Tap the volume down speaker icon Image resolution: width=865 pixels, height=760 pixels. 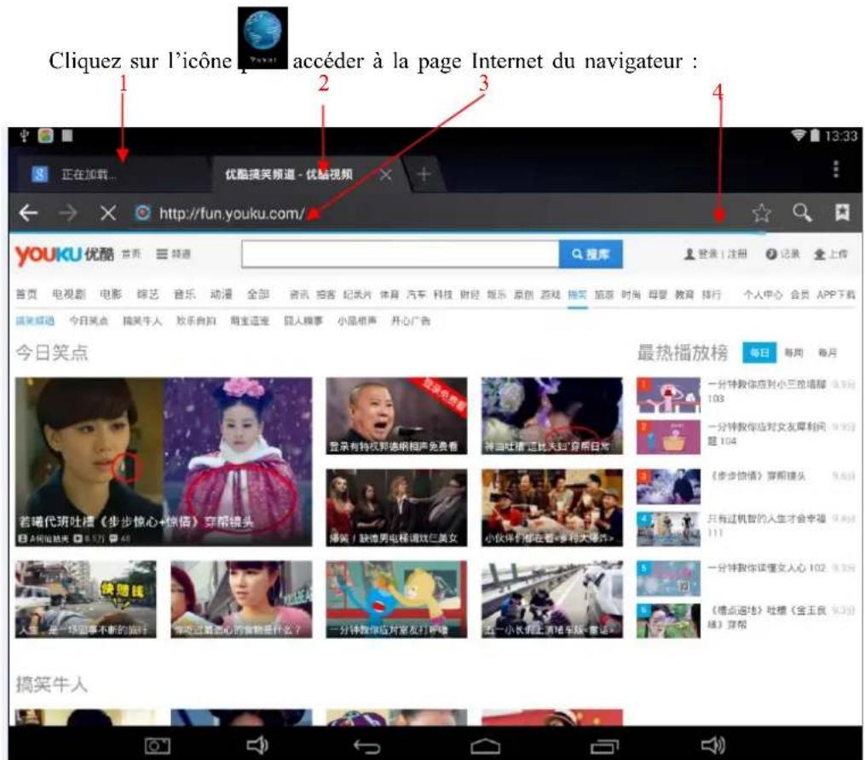(257, 746)
